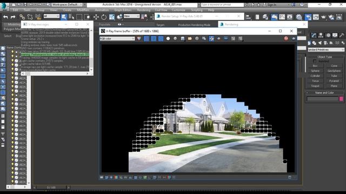Activate the Select Object tool

pyautogui.click(x=64, y=17)
